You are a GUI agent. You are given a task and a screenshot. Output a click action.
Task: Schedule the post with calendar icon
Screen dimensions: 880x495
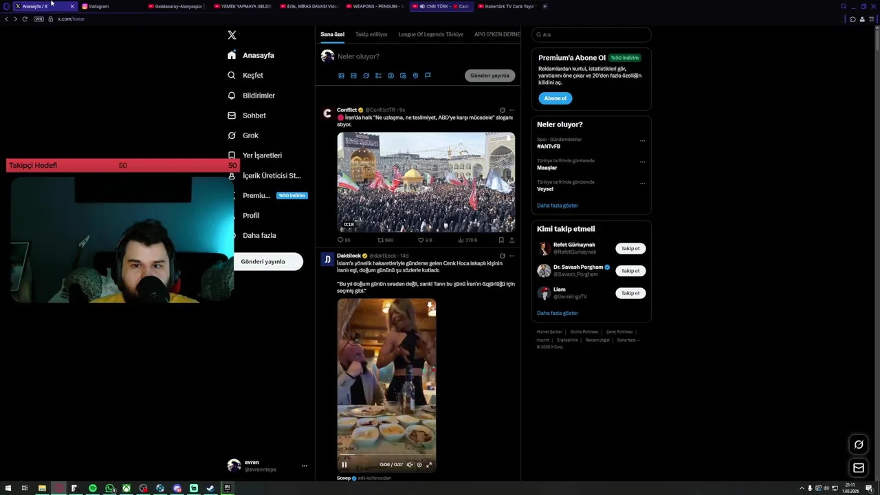pos(403,76)
